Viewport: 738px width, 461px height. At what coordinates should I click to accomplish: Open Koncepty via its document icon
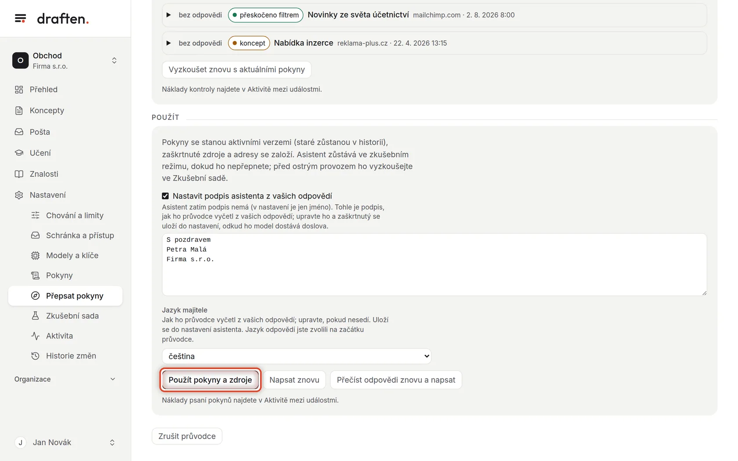point(19,111)
